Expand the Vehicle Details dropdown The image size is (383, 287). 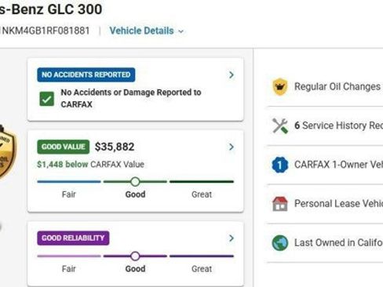[147, 31]
